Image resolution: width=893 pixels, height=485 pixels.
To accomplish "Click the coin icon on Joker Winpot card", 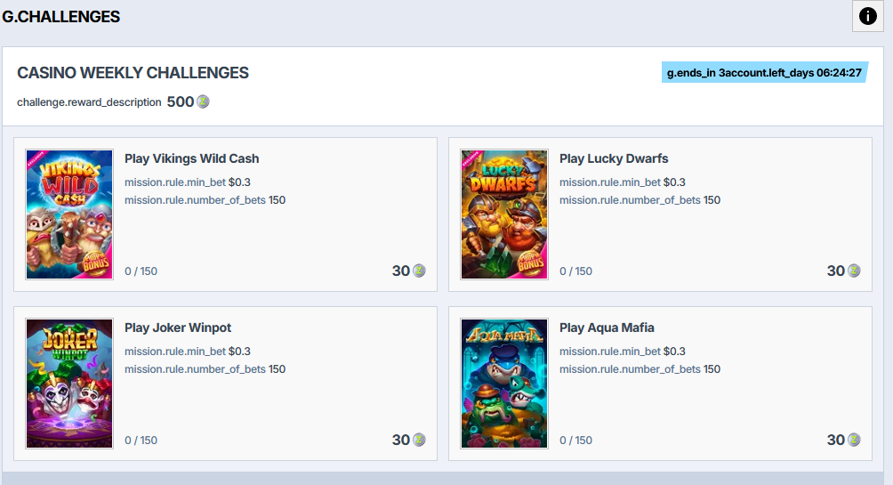I will (x=419, y=440).
